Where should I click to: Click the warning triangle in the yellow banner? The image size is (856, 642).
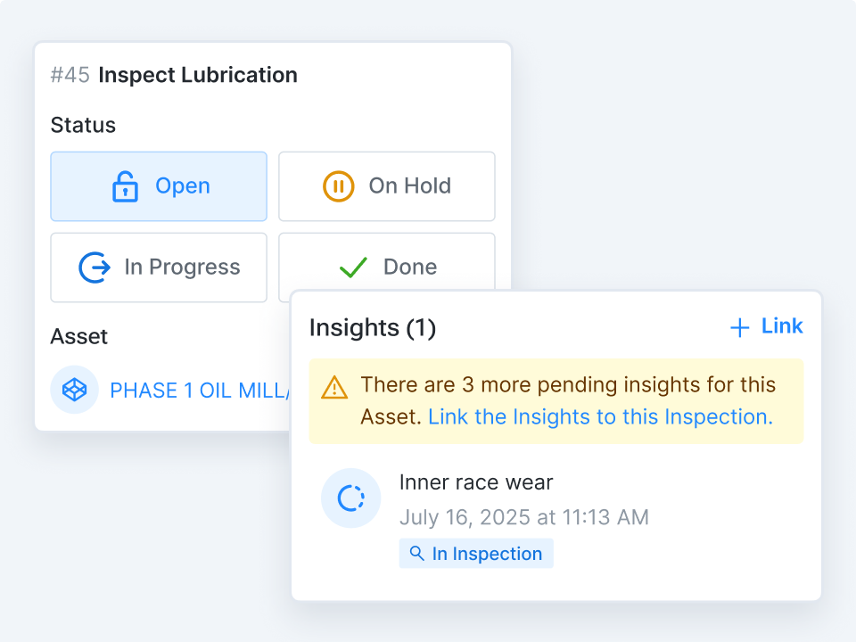(334, 387)
